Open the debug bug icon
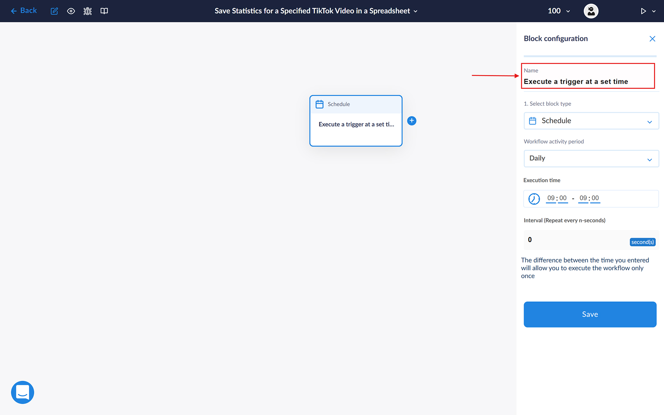Screen dimensions: 664x415 pyautogui.click(x=88, y=11)
